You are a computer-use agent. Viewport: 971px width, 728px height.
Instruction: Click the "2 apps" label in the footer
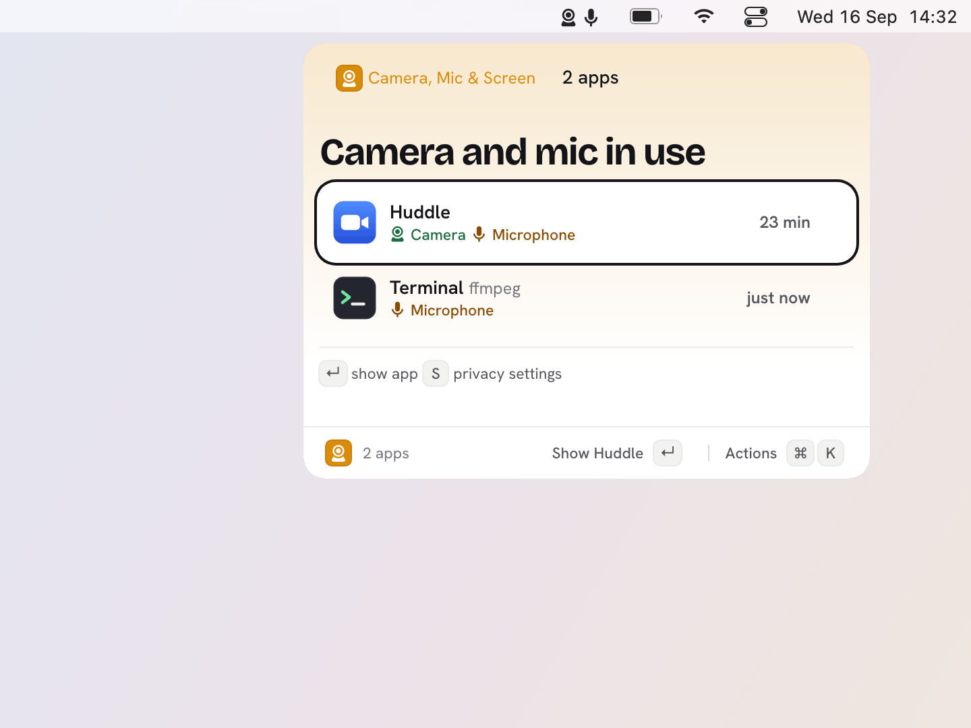tap(386, 454)
